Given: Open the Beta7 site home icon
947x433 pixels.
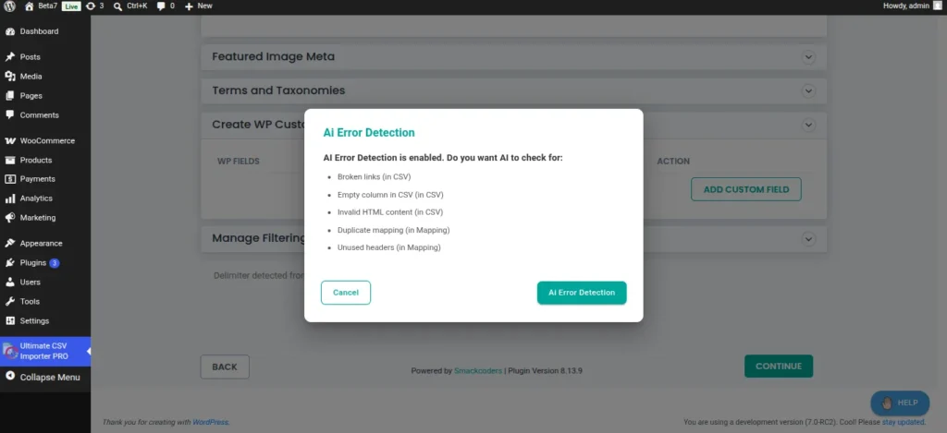Looking at the screenshot, I should (29, 6).
